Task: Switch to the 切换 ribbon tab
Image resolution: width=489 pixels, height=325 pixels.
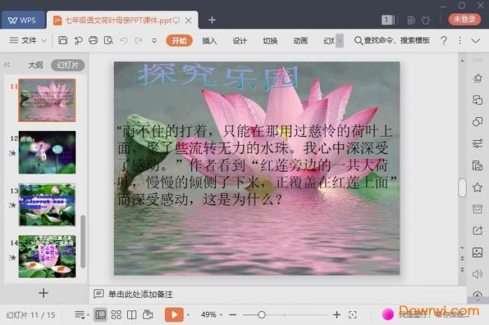Action: tap(270, 40)
